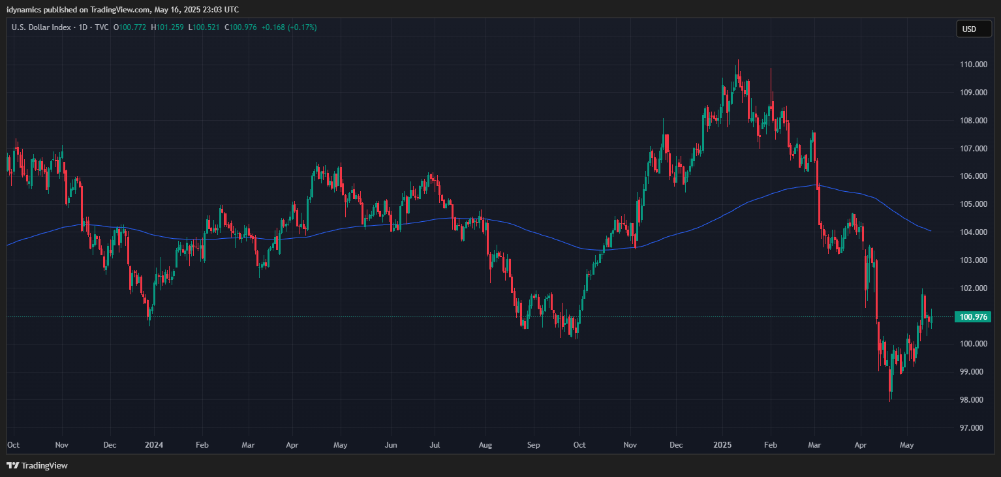
Task: Click the TradingView logo in the footer
Action: click(x=37, y=465)
